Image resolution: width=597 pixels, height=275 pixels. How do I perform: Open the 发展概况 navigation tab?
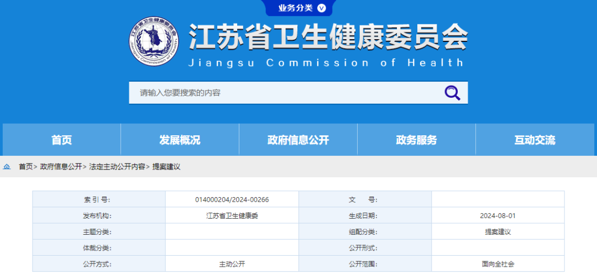click(x=180, y=140)
